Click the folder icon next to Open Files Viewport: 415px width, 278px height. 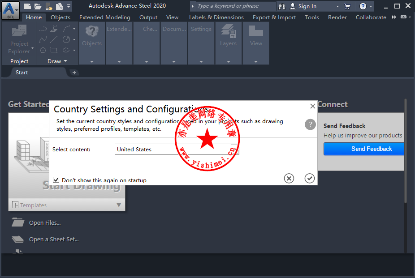[x=18, y=222]
